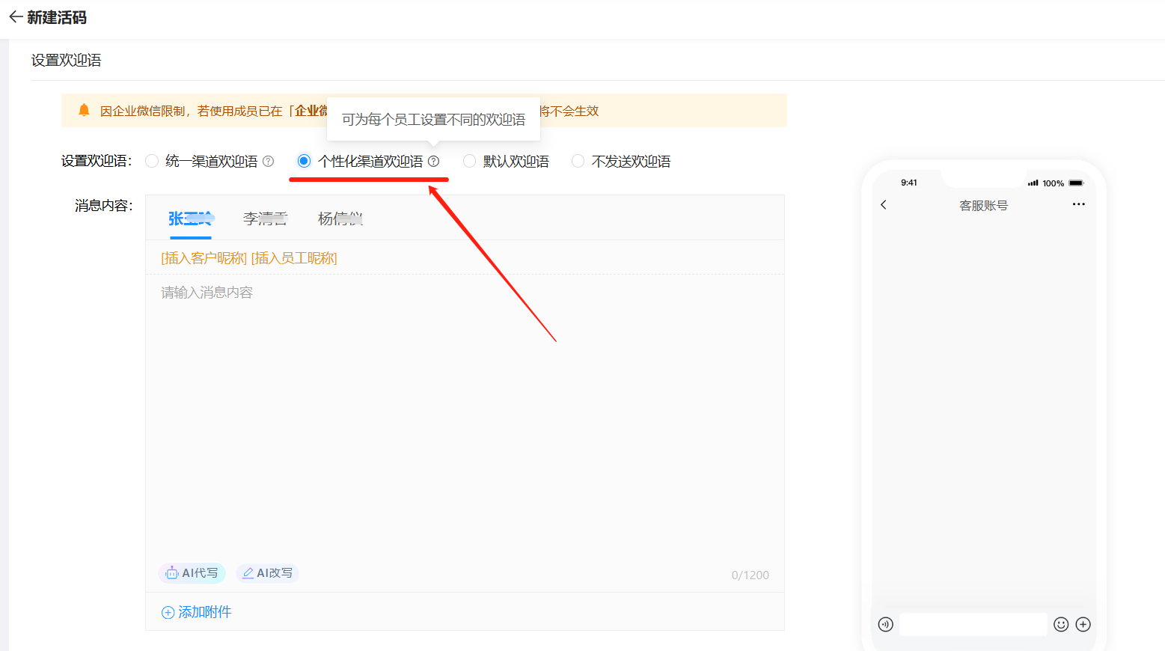
Task: Tap the plus icon in preview chat bar
Action: pyautogui.click(x=1083, y=624)
